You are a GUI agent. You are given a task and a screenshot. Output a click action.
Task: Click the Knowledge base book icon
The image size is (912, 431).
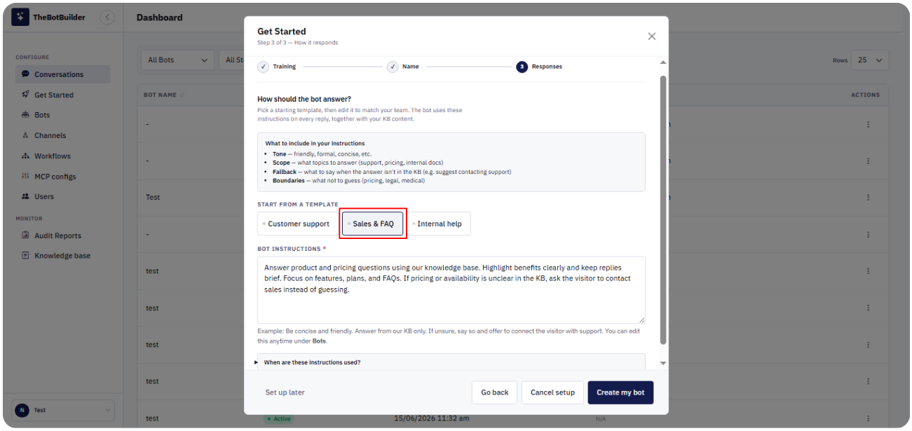(x=25, y=256)
